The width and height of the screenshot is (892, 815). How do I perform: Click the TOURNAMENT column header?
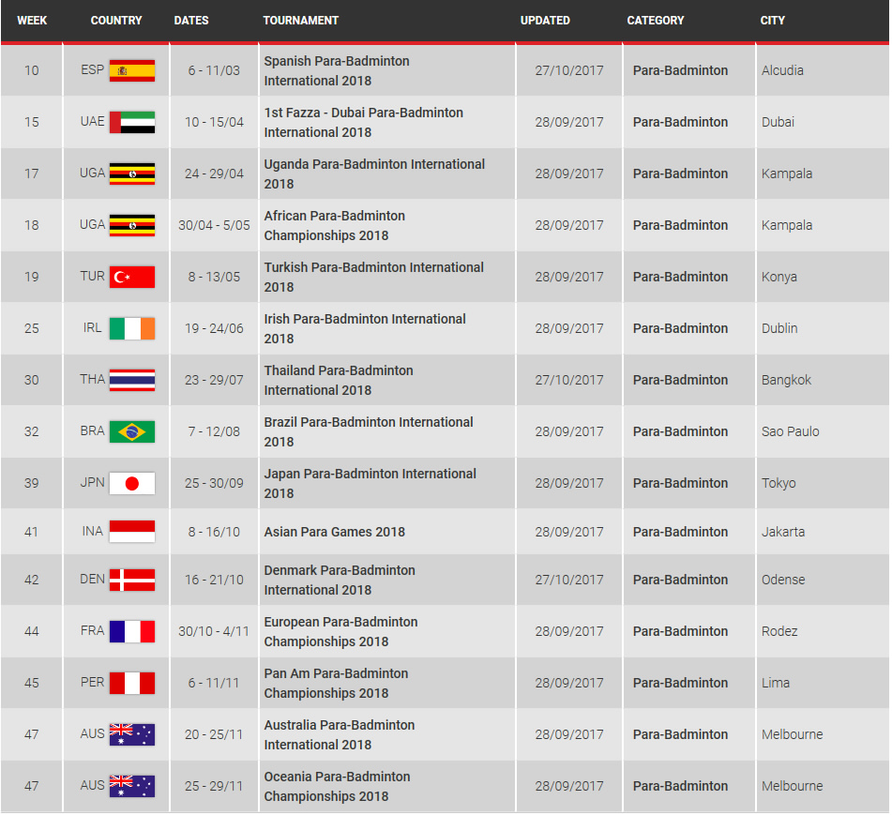click(300, 21)
